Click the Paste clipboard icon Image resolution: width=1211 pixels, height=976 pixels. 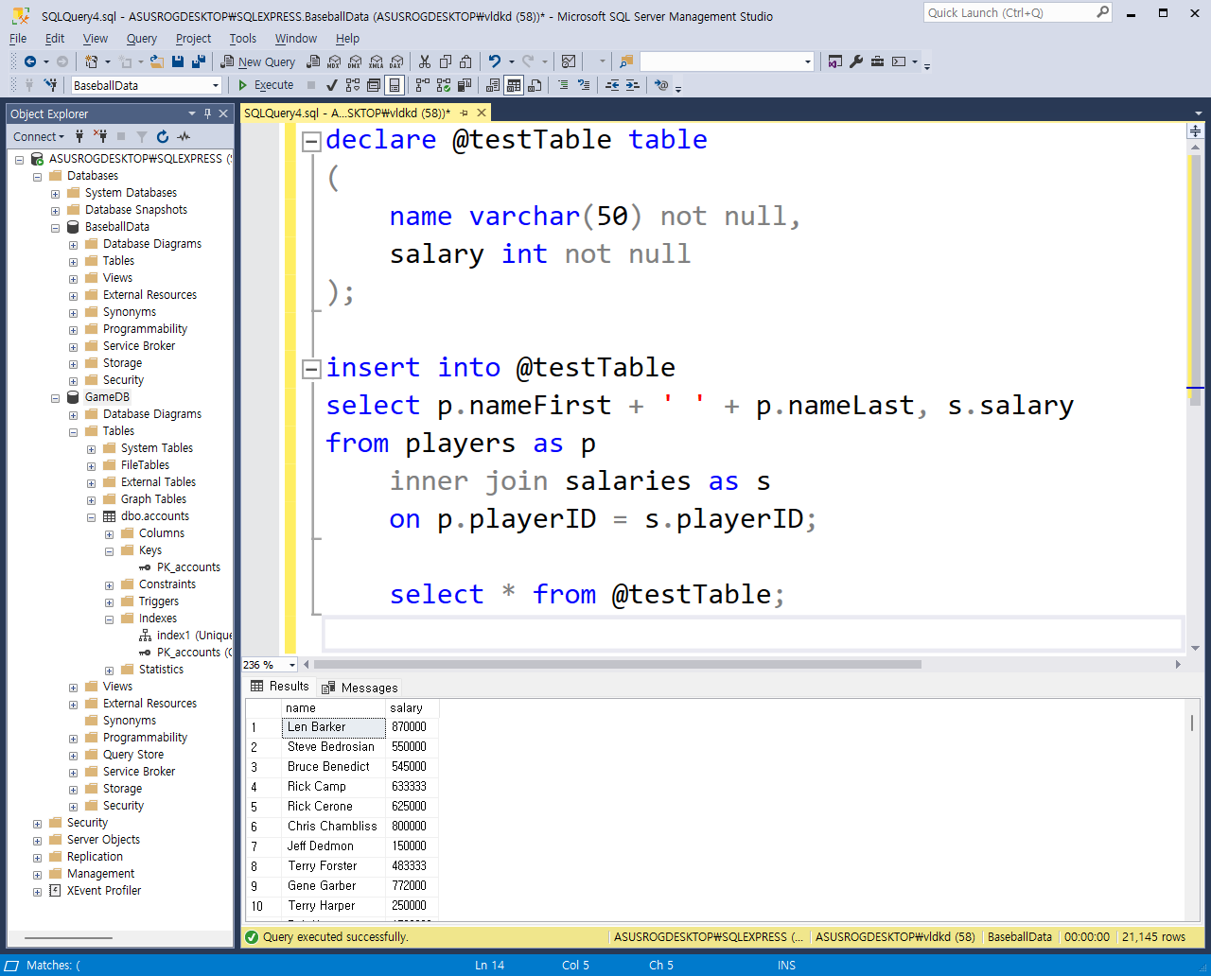click(x=466, y=61)
